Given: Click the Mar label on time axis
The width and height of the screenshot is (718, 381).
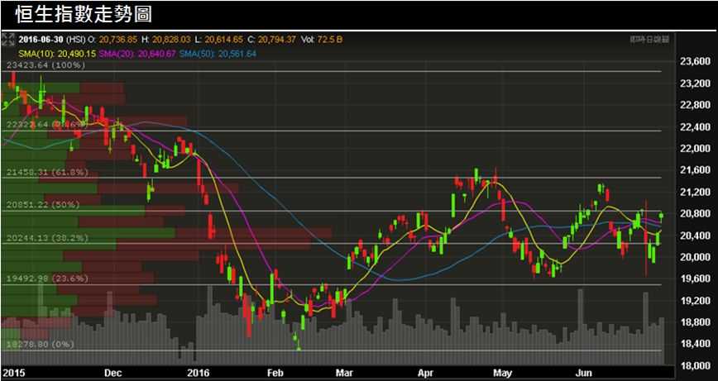Looking at the screenshot, I should [x=346, y=372].
